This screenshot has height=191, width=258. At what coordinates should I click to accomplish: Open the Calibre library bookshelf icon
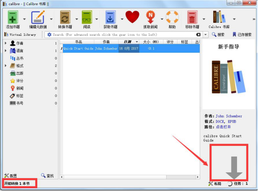pyautogui.click(x=219, y=17)
